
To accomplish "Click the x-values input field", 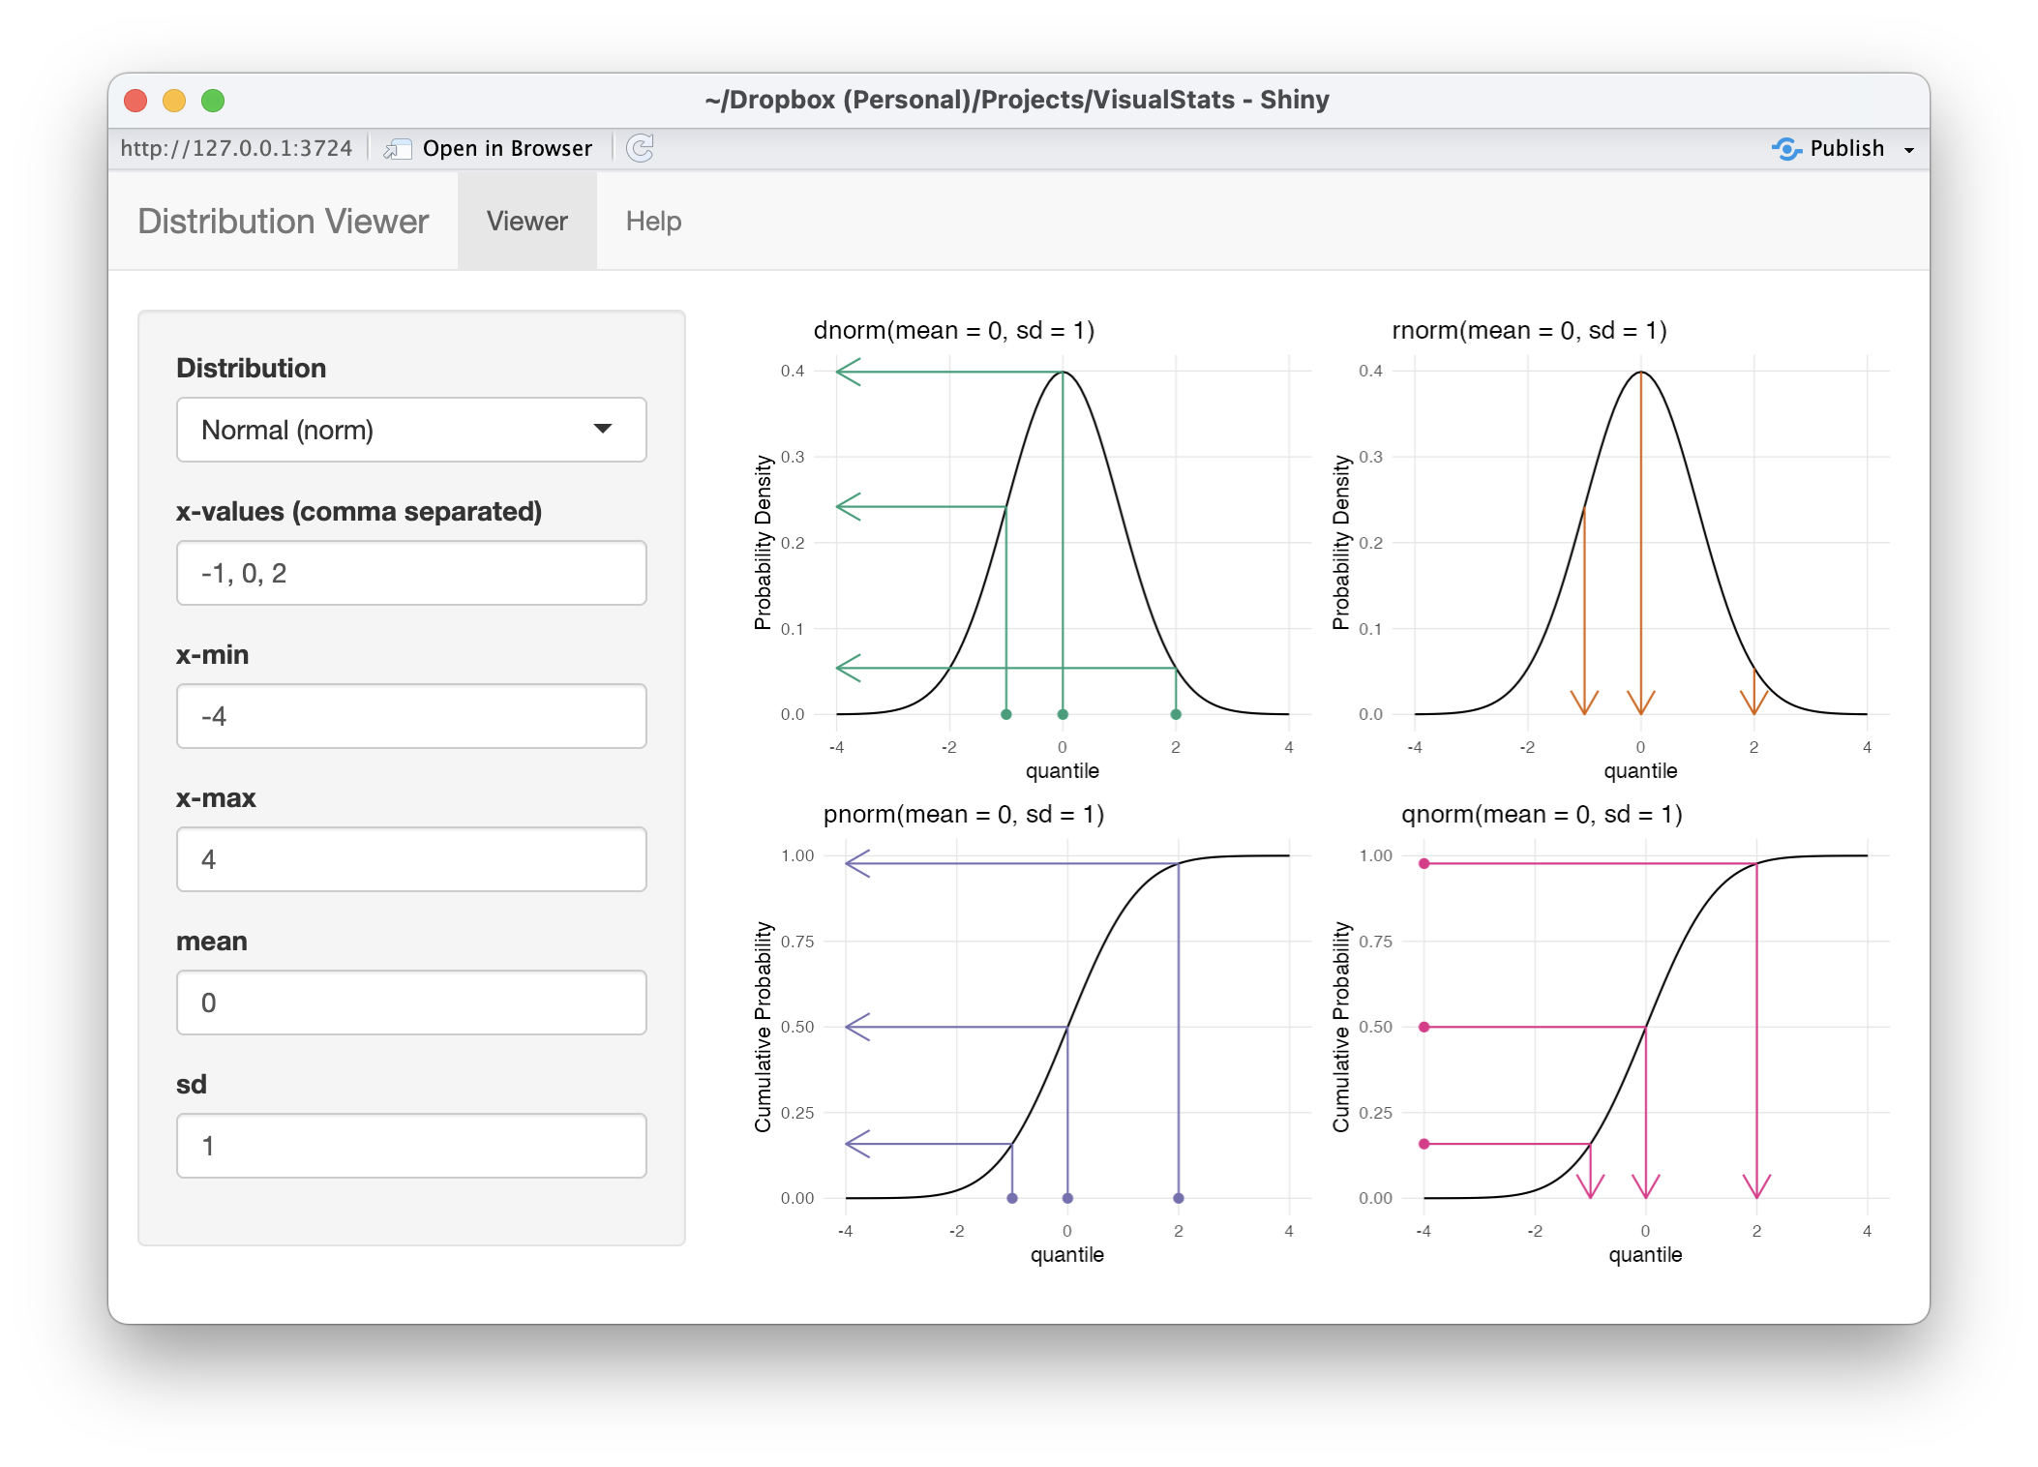I will pyautogui.click(x=411, y=573).
